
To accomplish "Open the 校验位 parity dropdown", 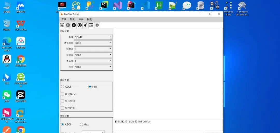I will point(93,55).
